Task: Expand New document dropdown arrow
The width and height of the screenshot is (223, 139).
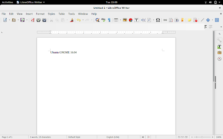Action: 9,20
